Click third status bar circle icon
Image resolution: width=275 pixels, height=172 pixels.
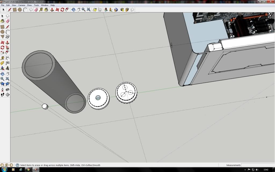pyautogui.click(x=11, y=165)
